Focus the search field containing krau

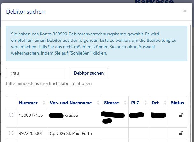pyautogui.click(x=36, y=73)
